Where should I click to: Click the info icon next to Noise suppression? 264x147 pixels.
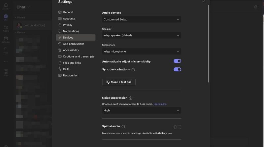coord(131,98)
